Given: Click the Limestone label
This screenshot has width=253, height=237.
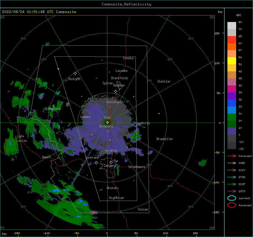Looking at the screenshot, I should [x=53, y=109].
